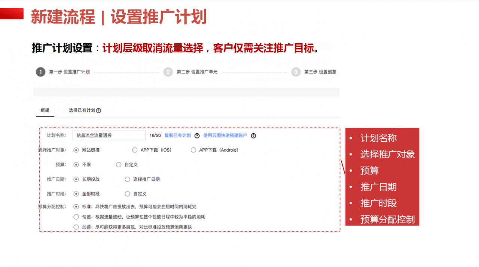Select the 网站链接 radio button

pos(76,150)
